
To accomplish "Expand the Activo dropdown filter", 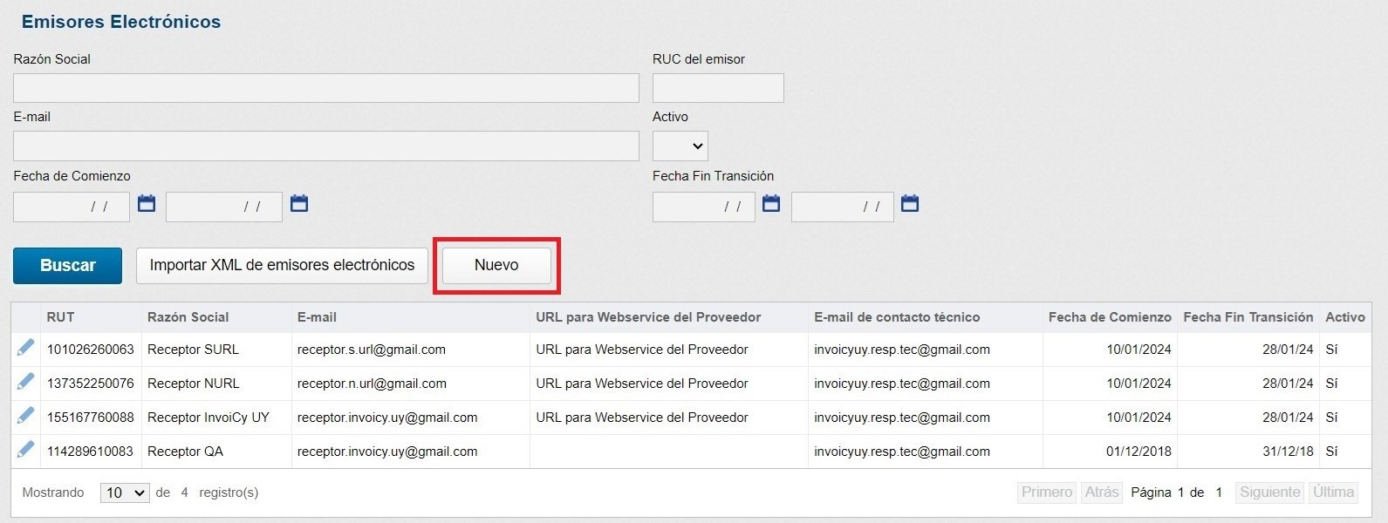I will [x=680, y=146].
